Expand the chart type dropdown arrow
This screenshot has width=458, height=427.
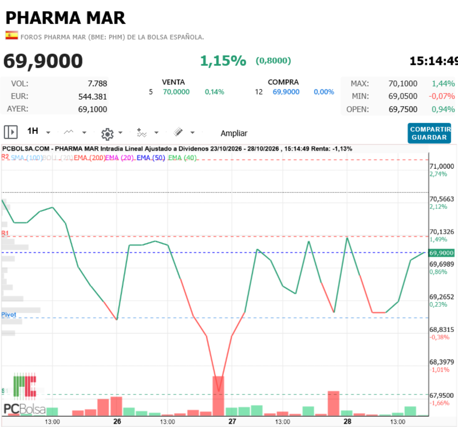[84, 133]
